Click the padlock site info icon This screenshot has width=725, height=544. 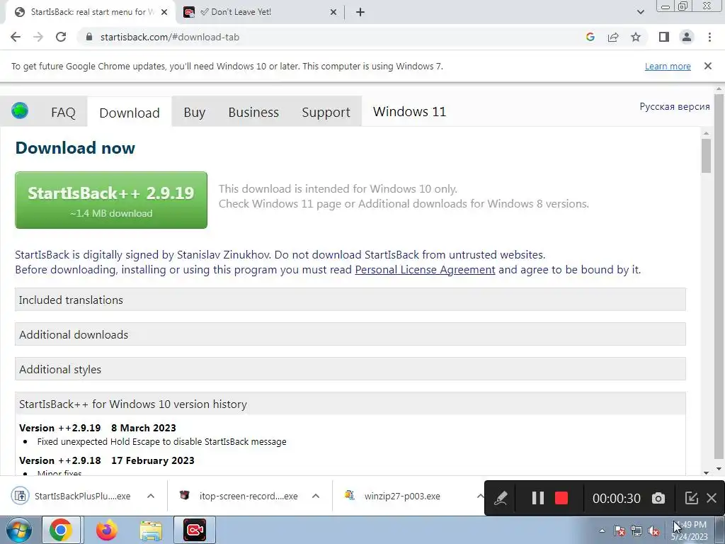click(x=90, y=37)
